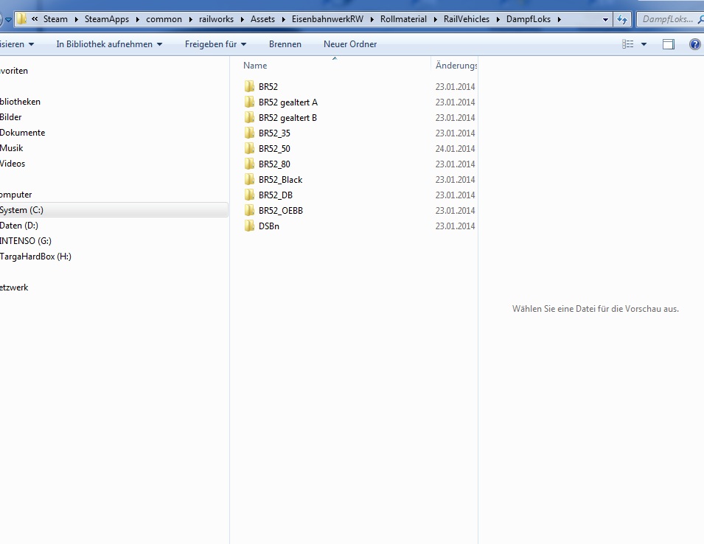This screenshot has height=544, width=704.
Task: Click the 23.01.2014 date of DSBn
Action: click(455, 226)
